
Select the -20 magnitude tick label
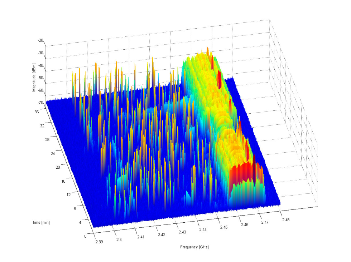[x=40, y=40]
